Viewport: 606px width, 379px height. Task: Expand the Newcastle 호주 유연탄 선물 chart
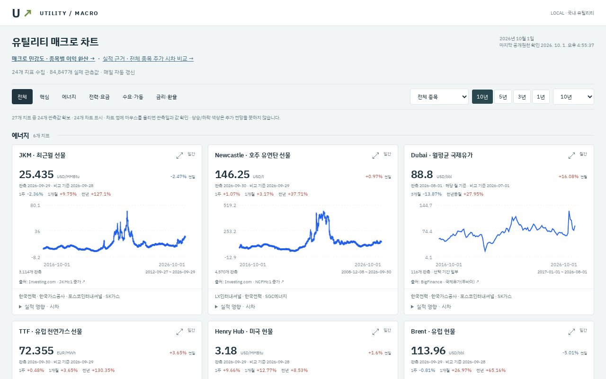click(x=375, y=155)
